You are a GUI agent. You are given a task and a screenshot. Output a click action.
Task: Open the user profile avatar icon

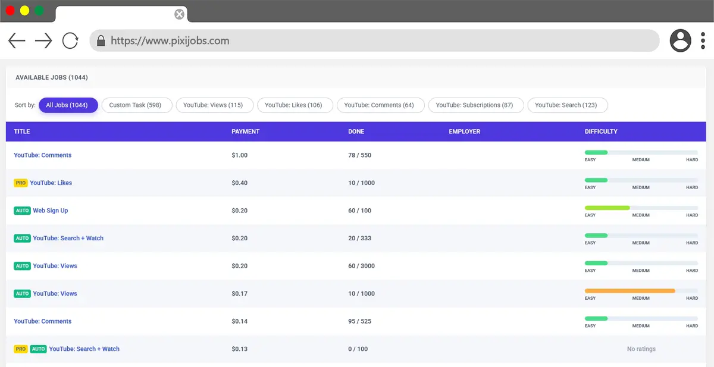(x=680, y=40)
